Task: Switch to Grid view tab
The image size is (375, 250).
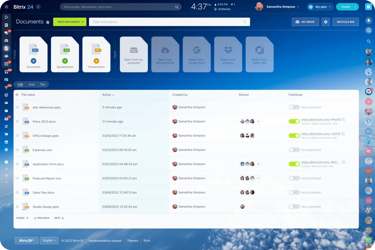Action: [x=31, y=84]
